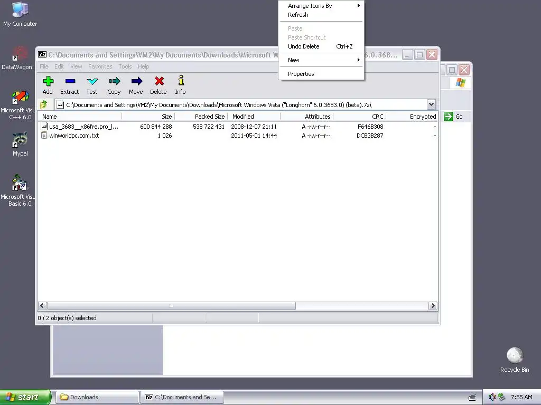Image resolution: width=541 pixels, height=405 pixels.
Task: Click the 2011-05-01 14:44 modified date
Action: 254,136
